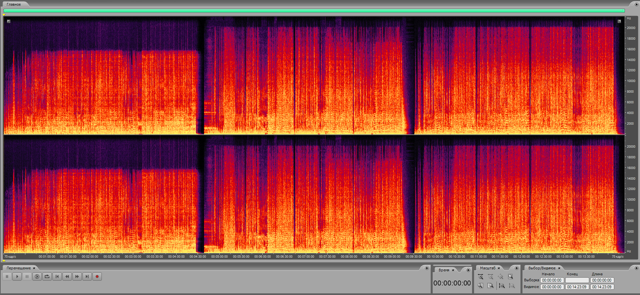Screen dimensions: 640x295
Task: Open the Масштаб panel options menu
Action: pos(516,268)
